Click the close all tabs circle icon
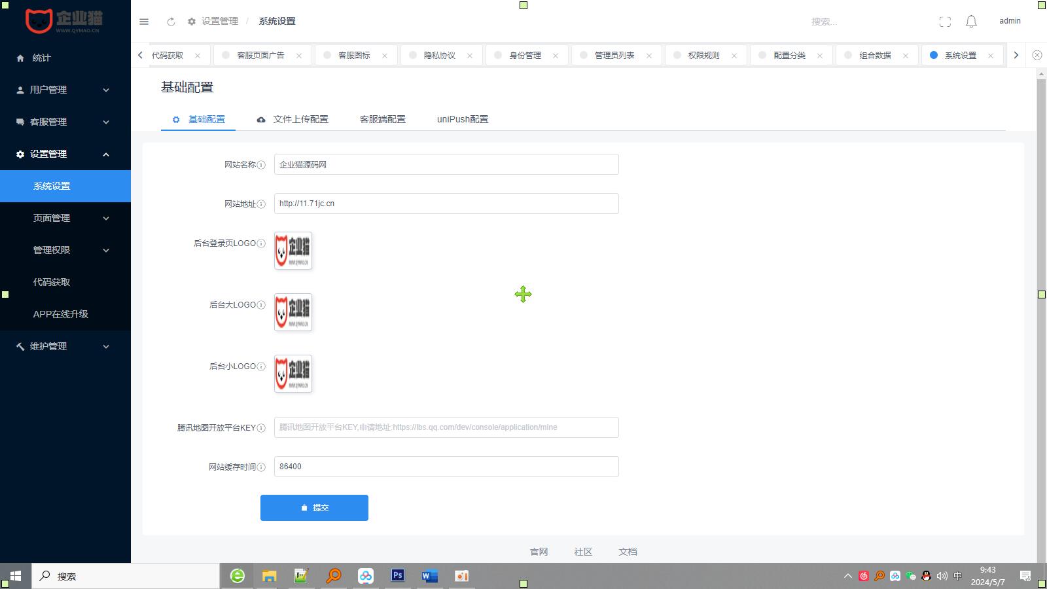Viewport: 1047px width, 589px height. 1037,55
